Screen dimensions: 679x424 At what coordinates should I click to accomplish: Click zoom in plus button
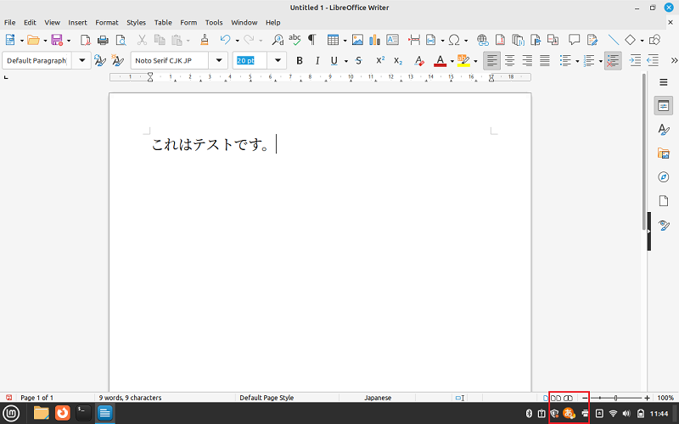tap(647, 398)
